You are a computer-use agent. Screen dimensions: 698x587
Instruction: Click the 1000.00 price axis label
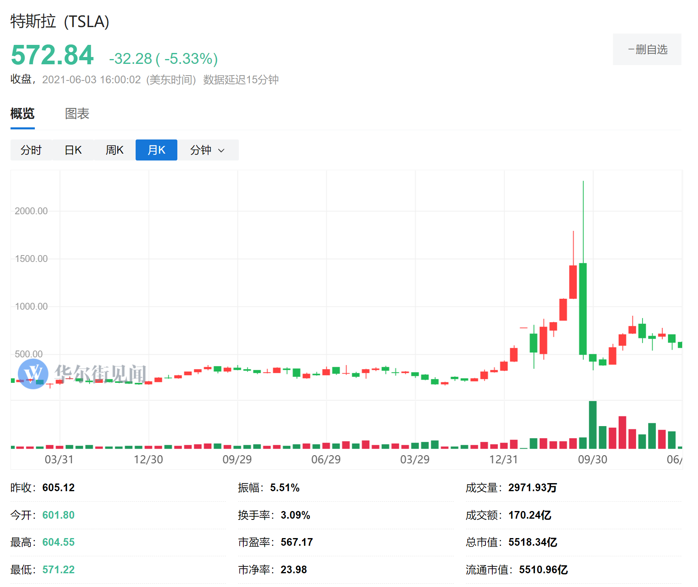[31, 306]
